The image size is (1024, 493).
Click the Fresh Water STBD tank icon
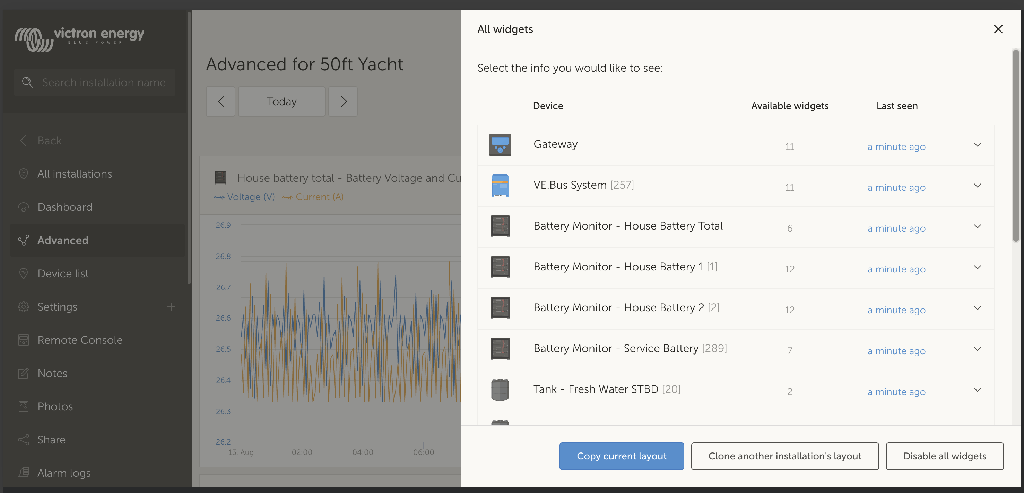(x=500, y=390)
